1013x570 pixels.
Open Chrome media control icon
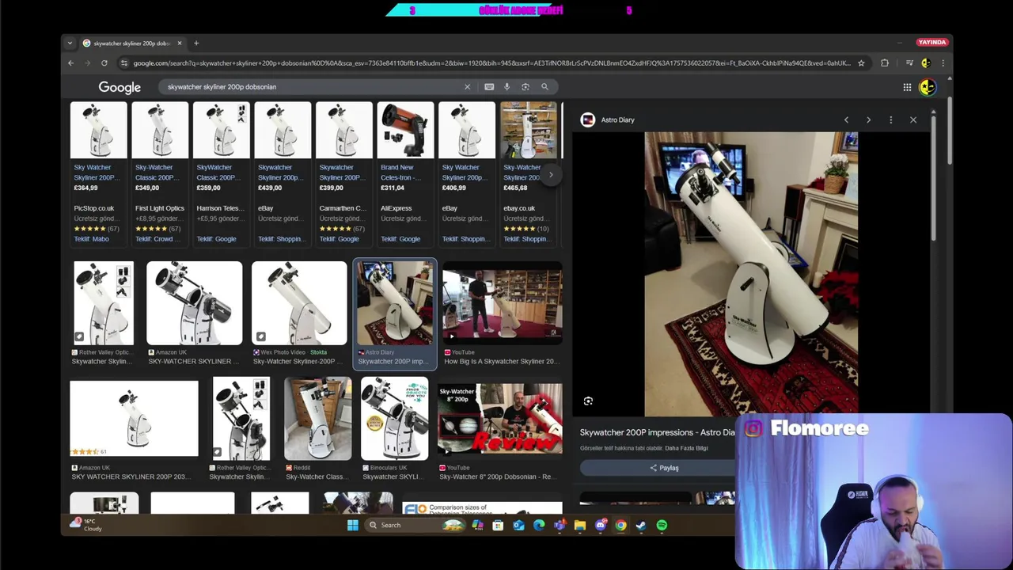pos(909,63)
